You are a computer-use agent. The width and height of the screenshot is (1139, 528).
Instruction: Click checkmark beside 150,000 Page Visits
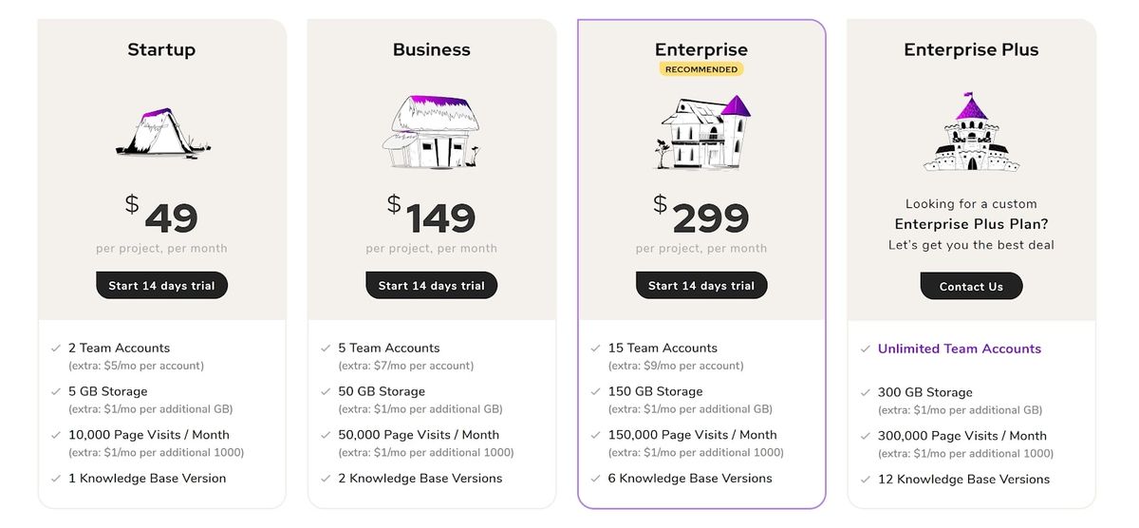(x=596, y=436)
